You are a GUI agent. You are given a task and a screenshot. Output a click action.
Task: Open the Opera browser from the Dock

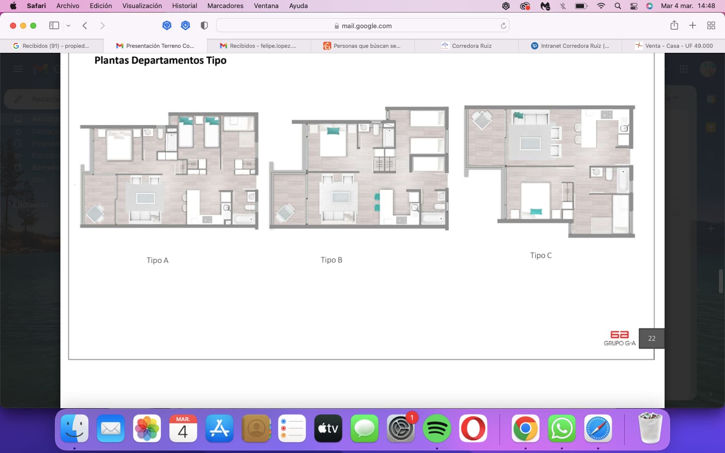(473, 428)
